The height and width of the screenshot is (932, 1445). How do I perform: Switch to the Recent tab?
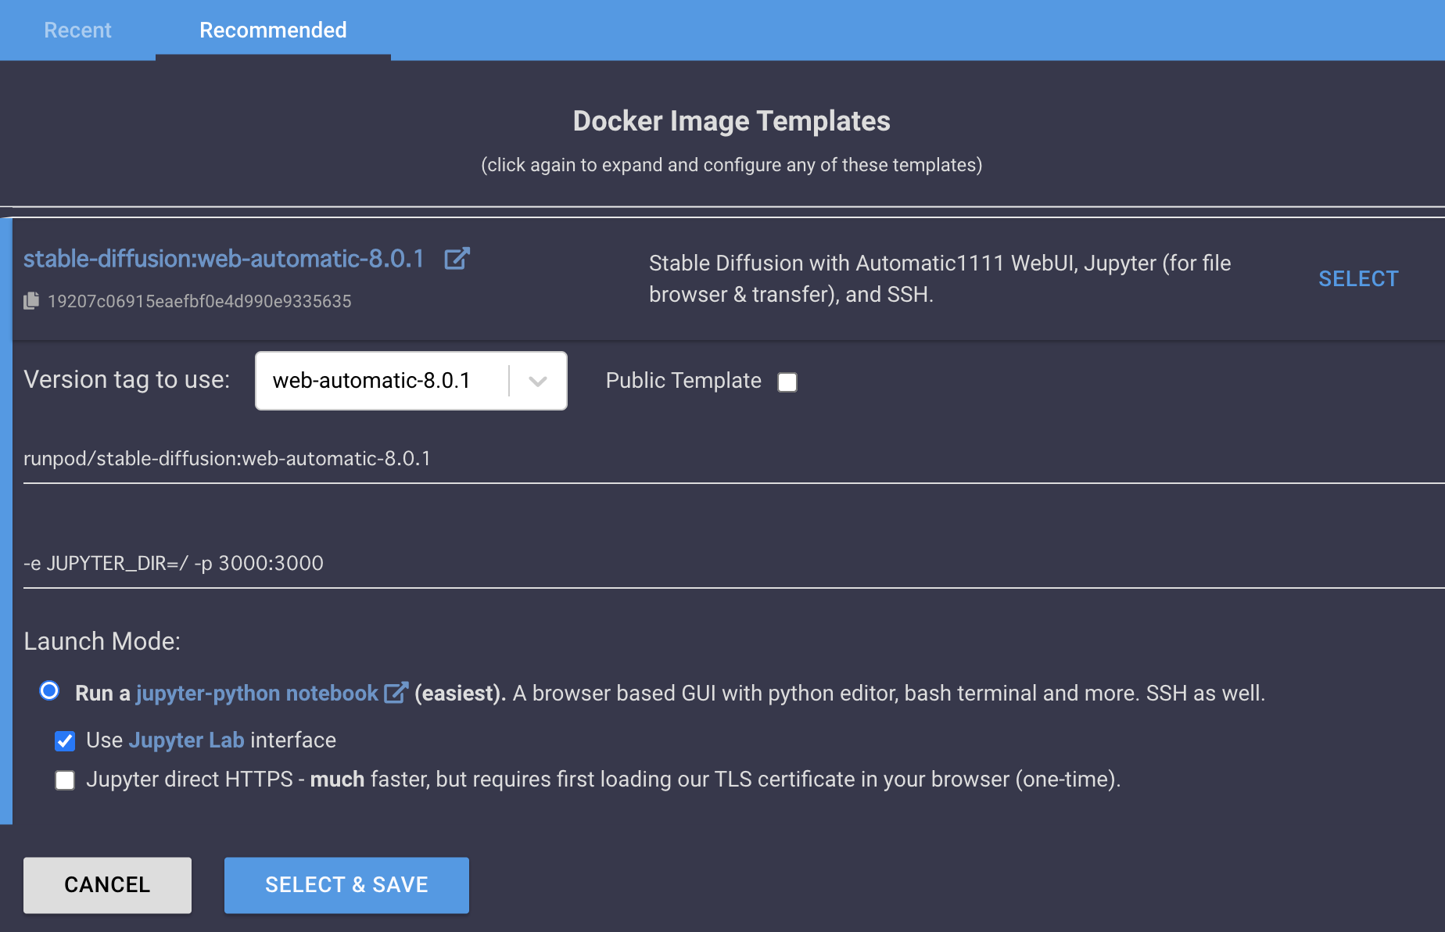point(77,30)
